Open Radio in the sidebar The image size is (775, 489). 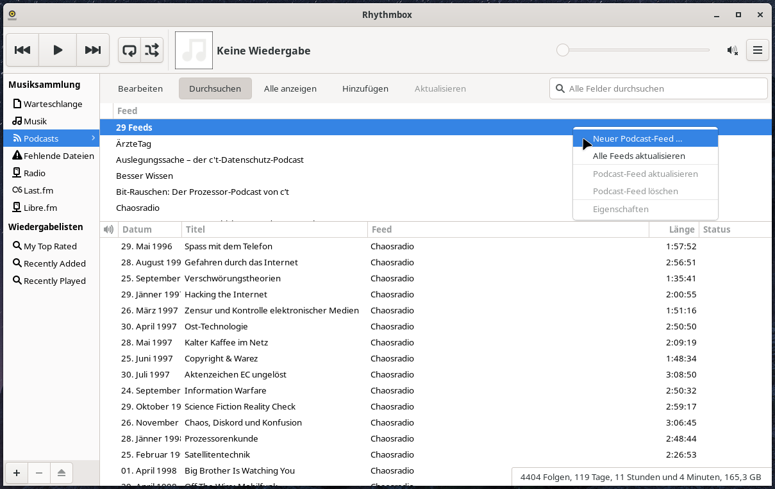(35, 173)
